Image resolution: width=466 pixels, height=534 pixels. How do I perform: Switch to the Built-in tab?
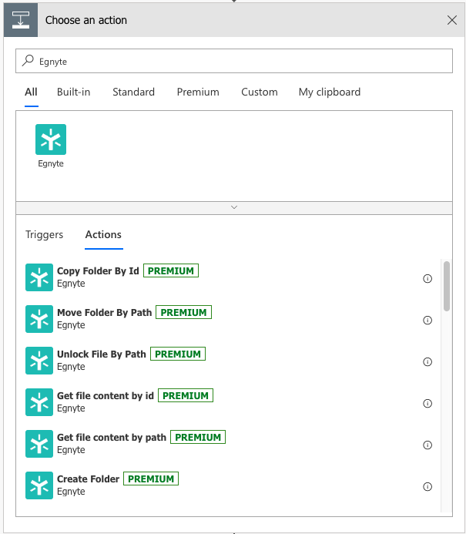73,92
